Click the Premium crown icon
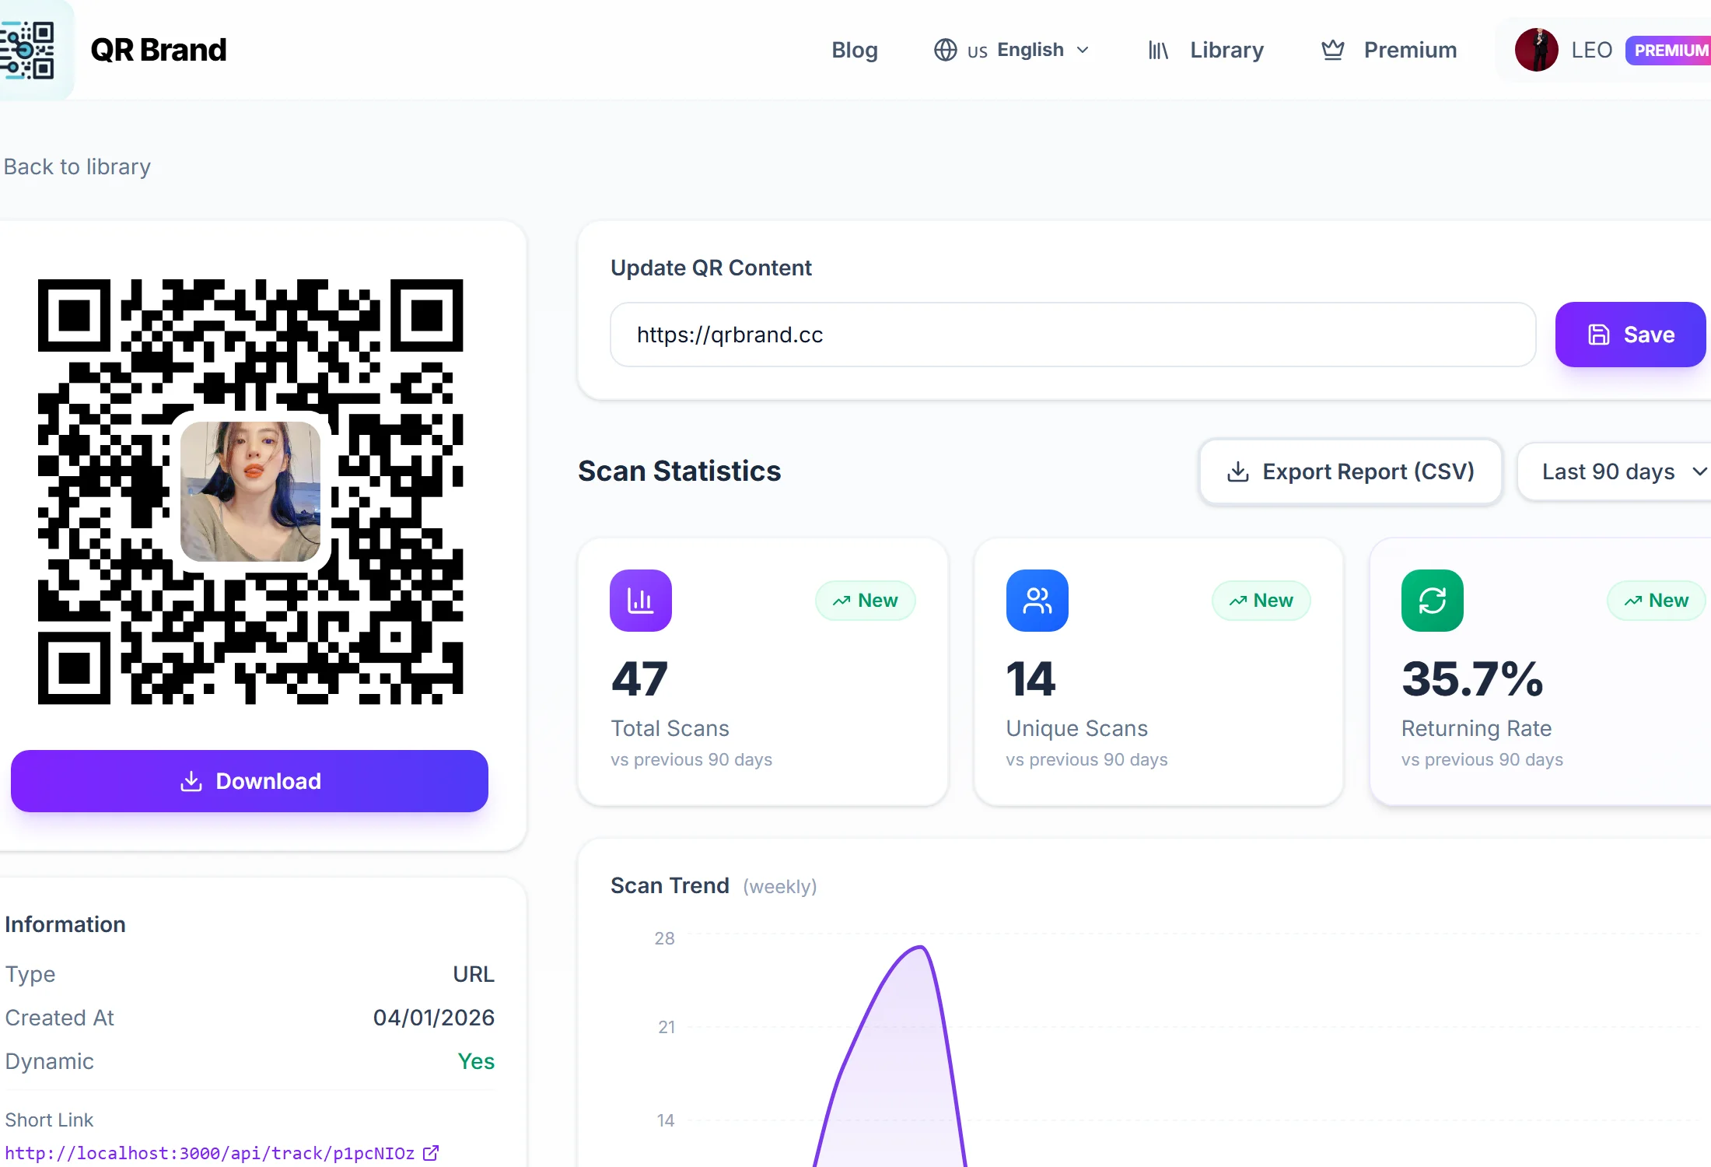 point(1333,50)
